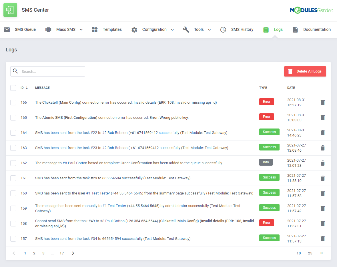Delete log 158 with its trash icon
The width and height of the screenshot is (337, 267).
click(x=323, y=223)
